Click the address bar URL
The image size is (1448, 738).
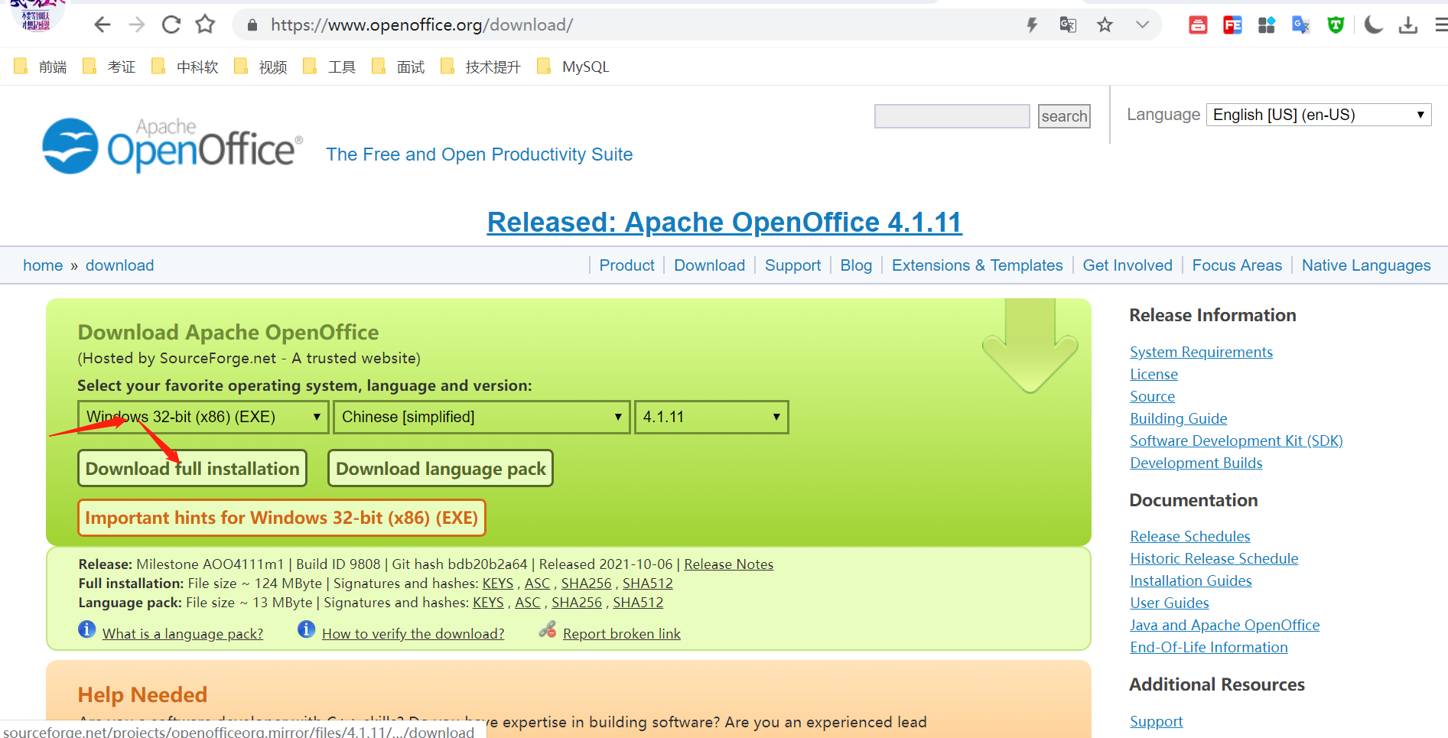[421, 25]
